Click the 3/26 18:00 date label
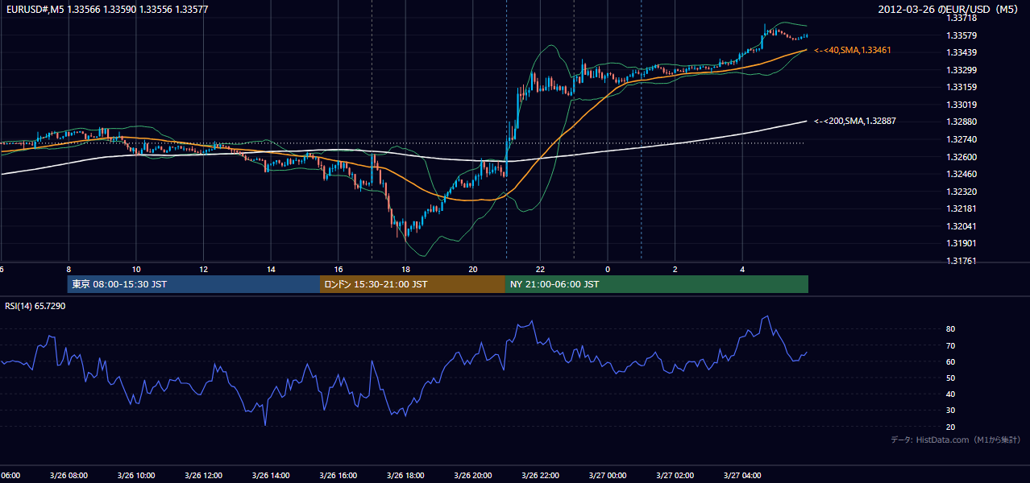Viewport: 1030px width, 483px height. click(405, 475)
